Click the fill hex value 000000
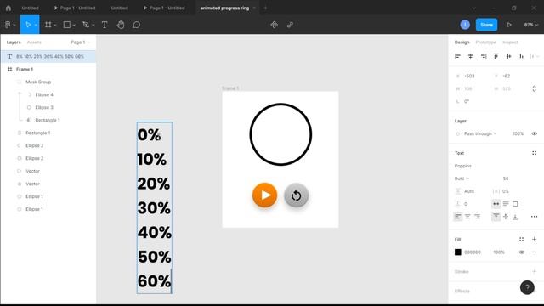This screenshot has width=544, height=306. click(x=473, y=252)
